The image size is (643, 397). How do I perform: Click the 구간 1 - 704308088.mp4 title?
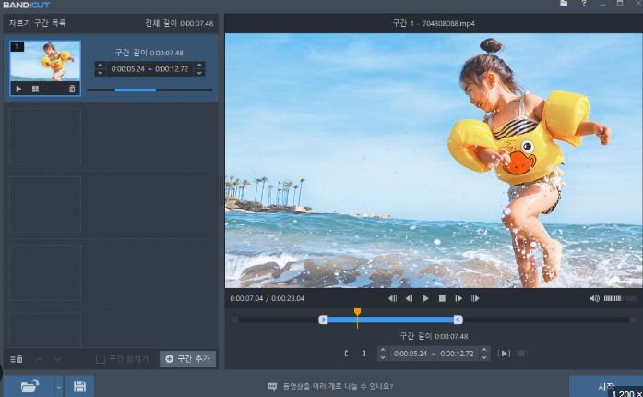[434, 23]
